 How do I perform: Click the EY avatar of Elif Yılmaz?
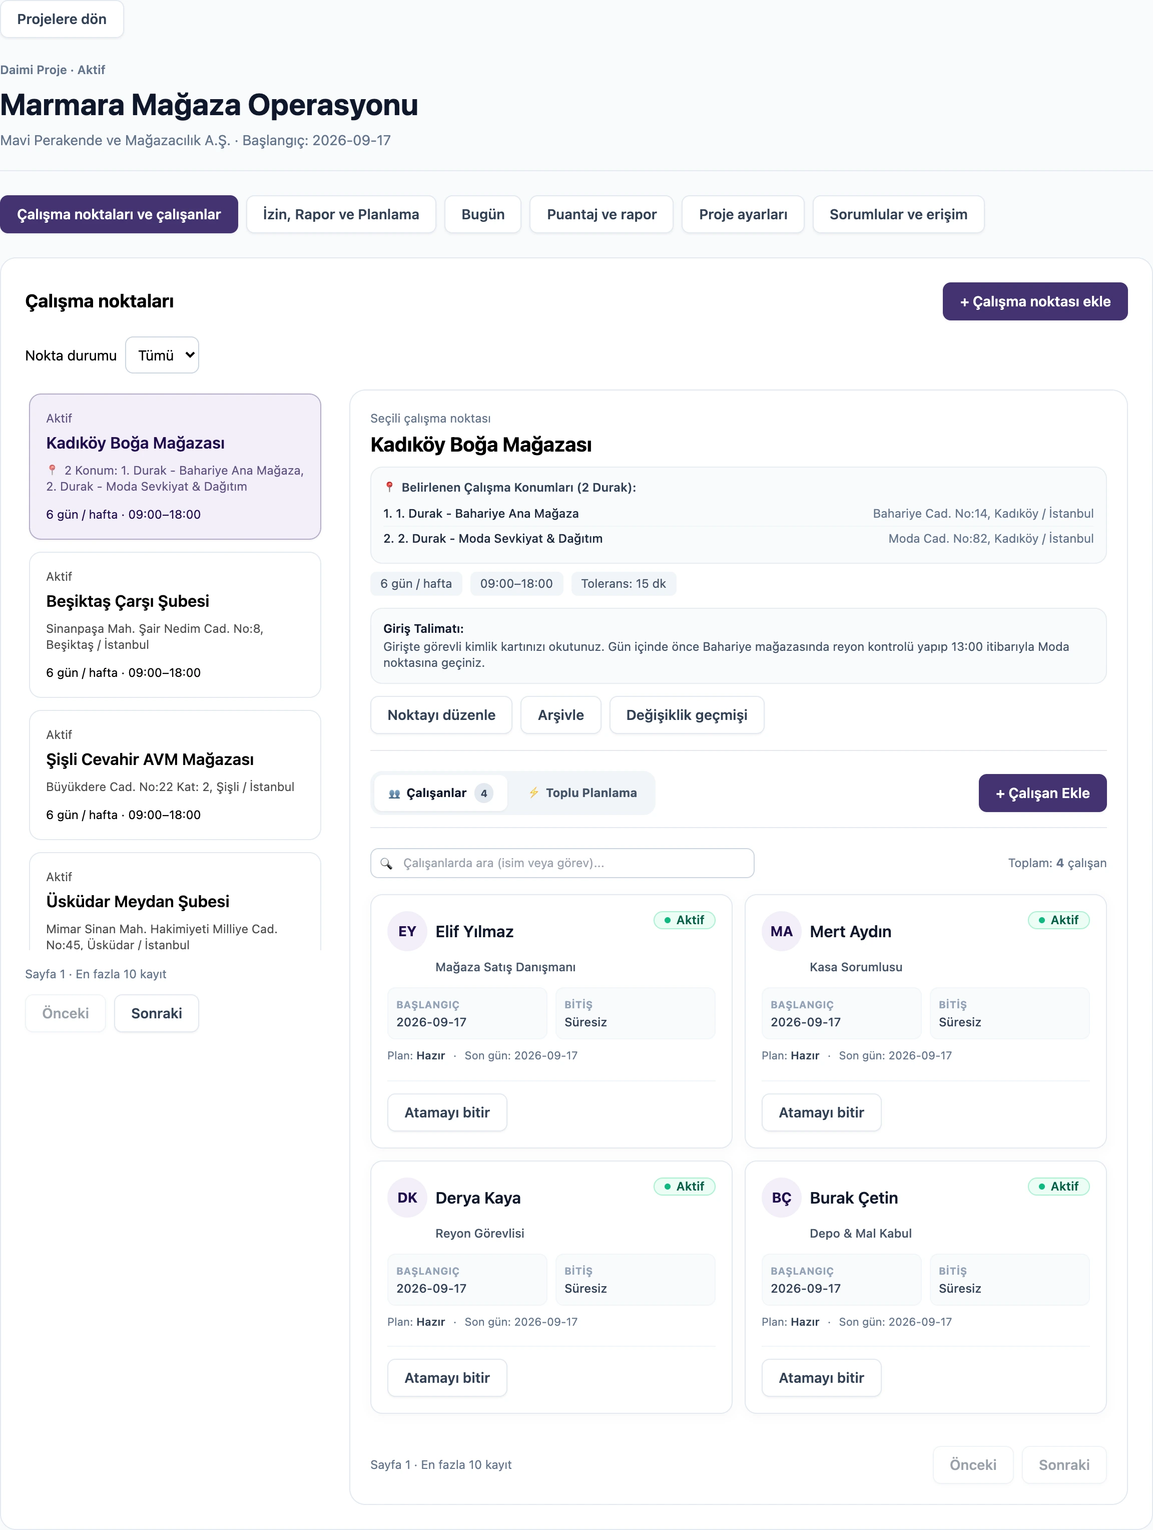(x=407, y=931)
